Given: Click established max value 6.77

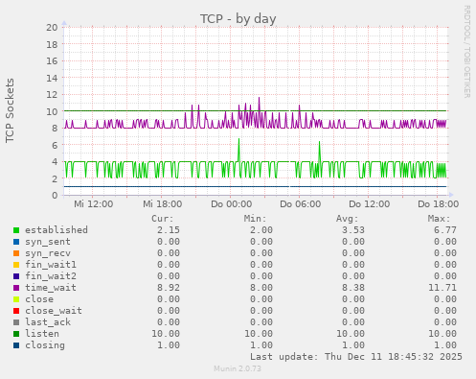Looking at the screenshot, I should point(445,230).
